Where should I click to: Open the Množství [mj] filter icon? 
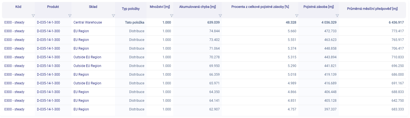coord(171,16)
